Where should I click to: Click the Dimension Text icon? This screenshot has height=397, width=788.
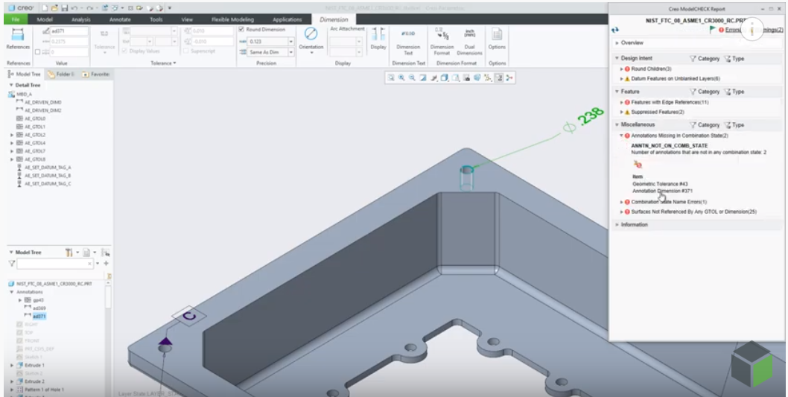(x=408, y=37)
